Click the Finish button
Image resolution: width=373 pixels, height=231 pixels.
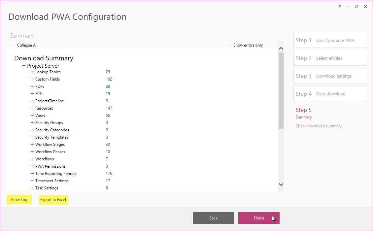click(259, 218)
